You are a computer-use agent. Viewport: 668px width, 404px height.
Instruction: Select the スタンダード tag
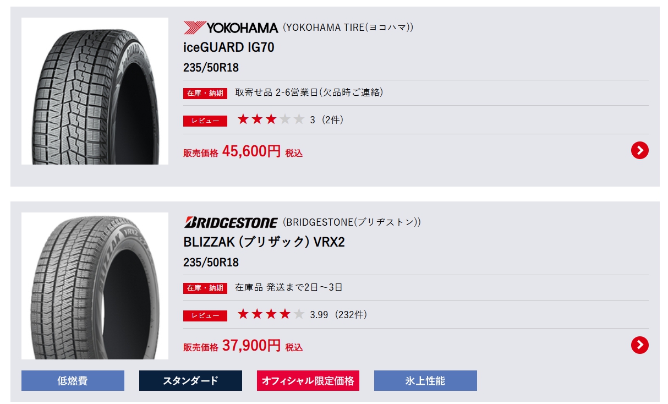[x=190, y=380]
